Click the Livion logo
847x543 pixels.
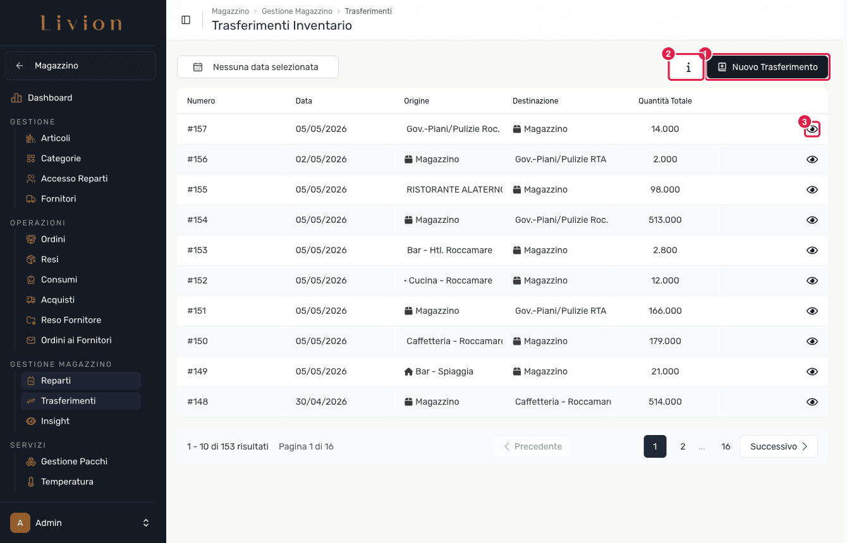point(82,23)
